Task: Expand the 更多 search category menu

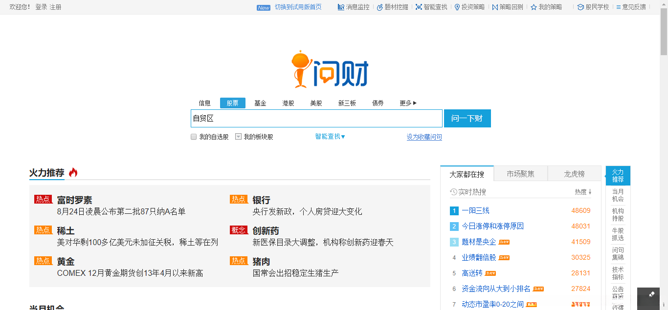Action: pos(408,103)
